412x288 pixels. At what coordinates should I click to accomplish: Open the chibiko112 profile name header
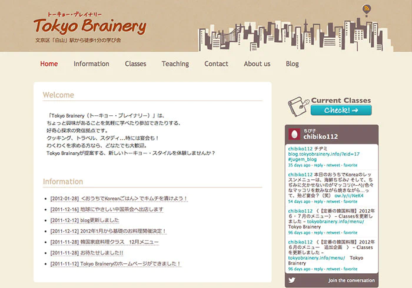(x=321, y=137)
